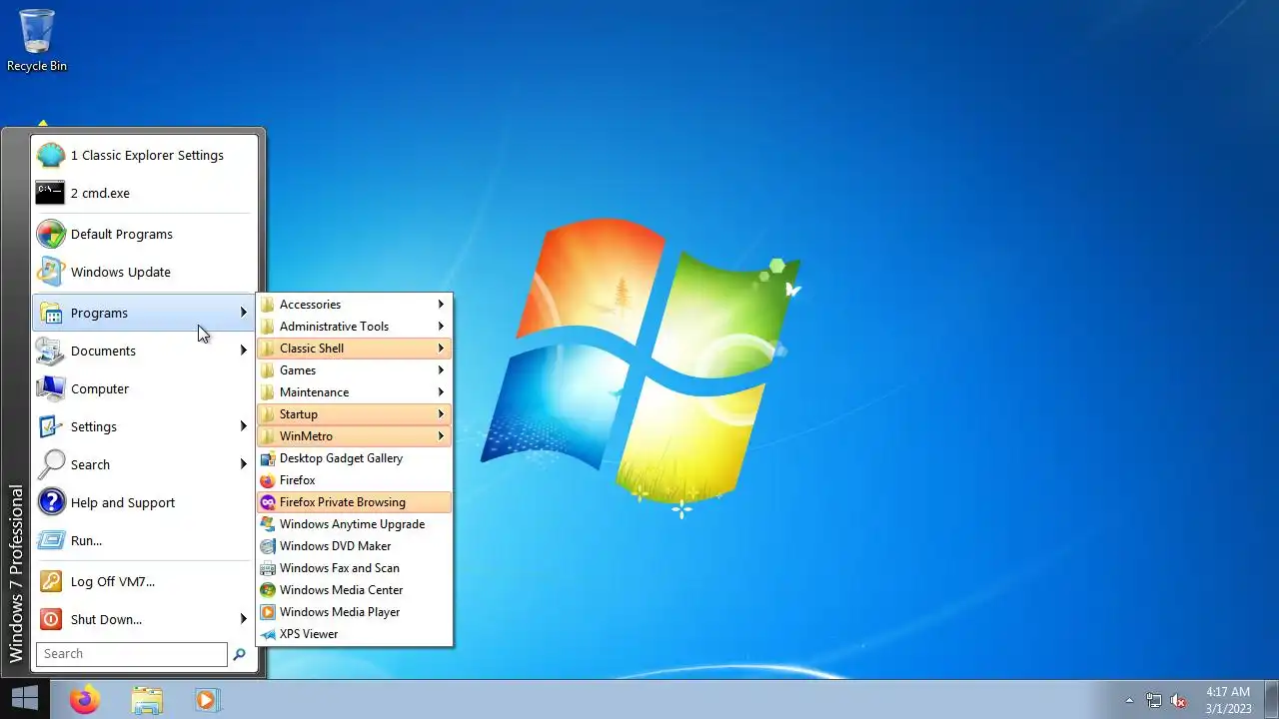Expand the Maintenance folder arrow
1279x719 pixels.
pos(441,392)
